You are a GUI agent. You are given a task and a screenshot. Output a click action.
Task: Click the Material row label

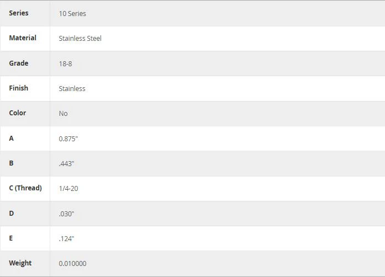[23, 38]
